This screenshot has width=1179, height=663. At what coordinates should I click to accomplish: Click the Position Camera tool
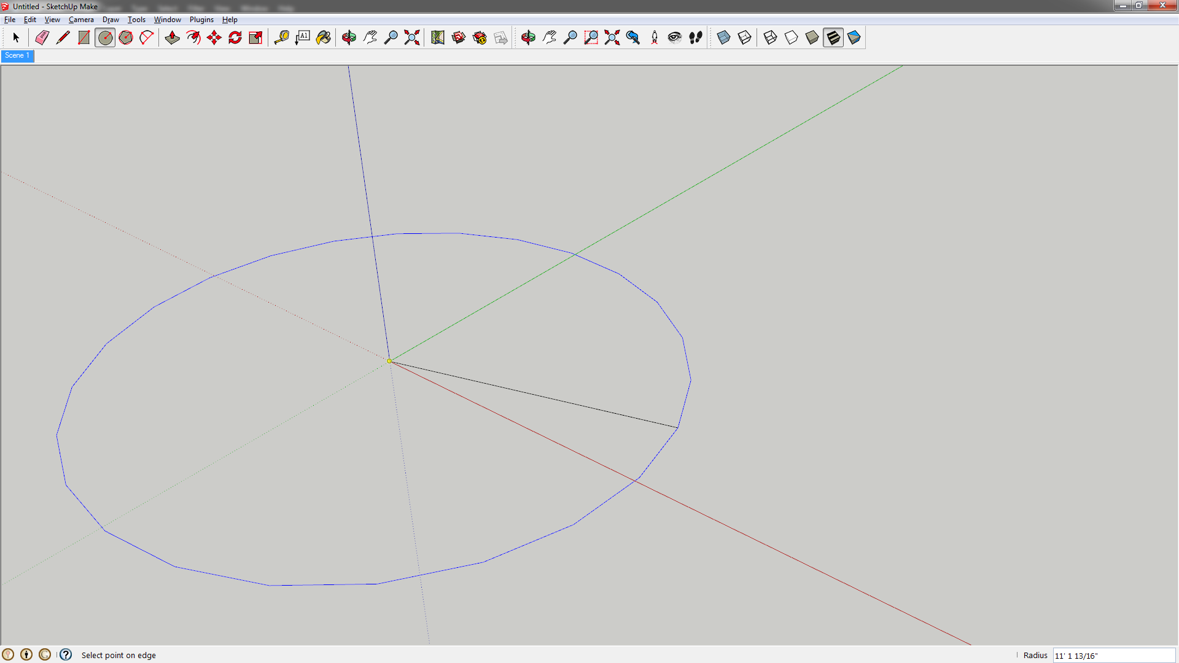coord(654,37)
